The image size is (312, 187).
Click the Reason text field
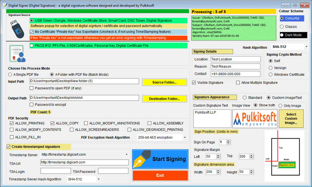(235, 66)
